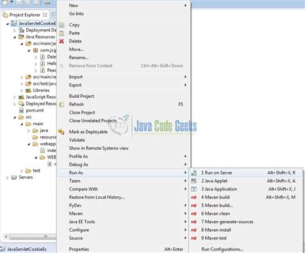Click the Deployed Resources icon
The height and width of the screenshot is (253, 305).
(x=21, y=104)
